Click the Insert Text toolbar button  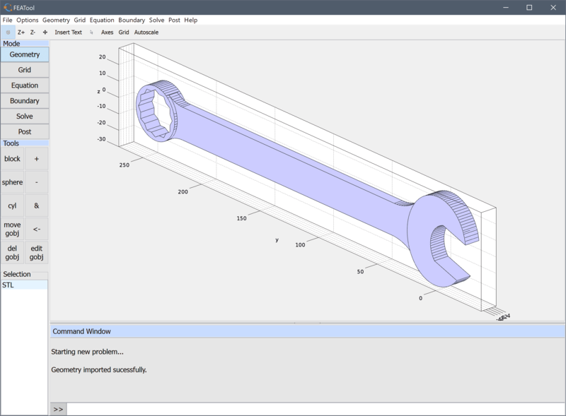pos(68,32)
